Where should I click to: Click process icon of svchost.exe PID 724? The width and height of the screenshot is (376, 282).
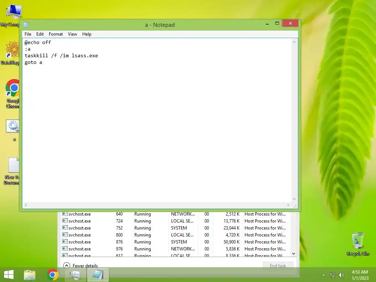point(65,221)
